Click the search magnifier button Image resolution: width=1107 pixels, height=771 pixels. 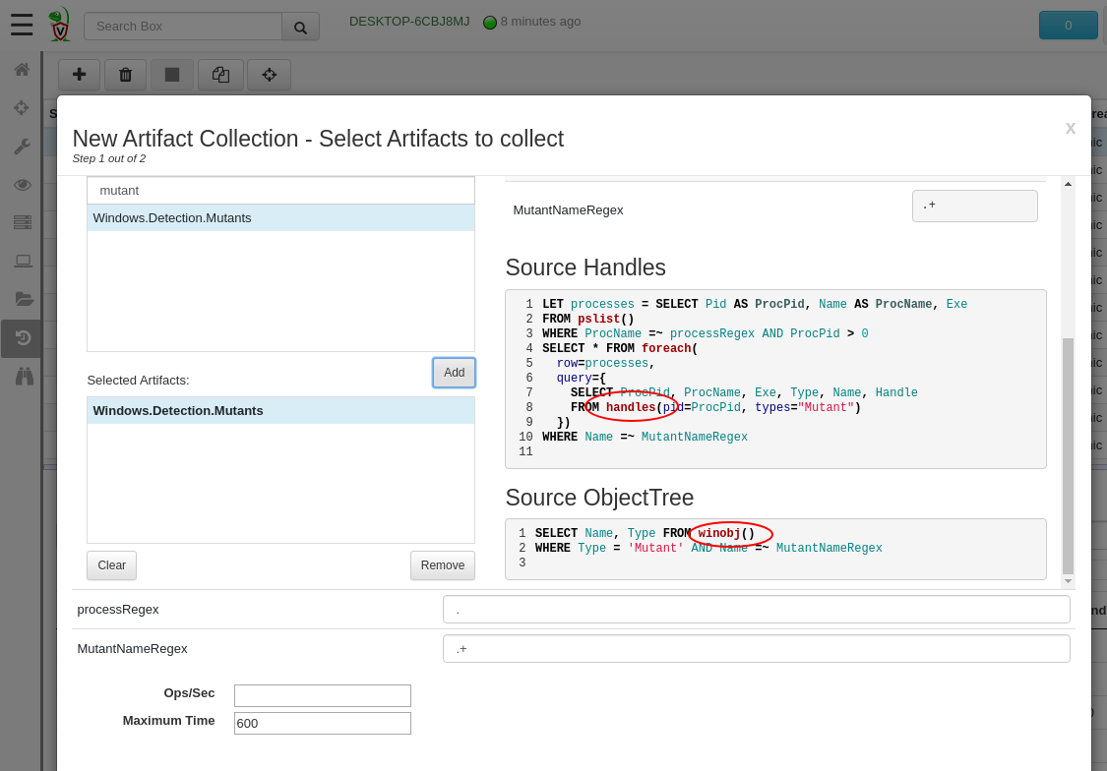point(300,27)
